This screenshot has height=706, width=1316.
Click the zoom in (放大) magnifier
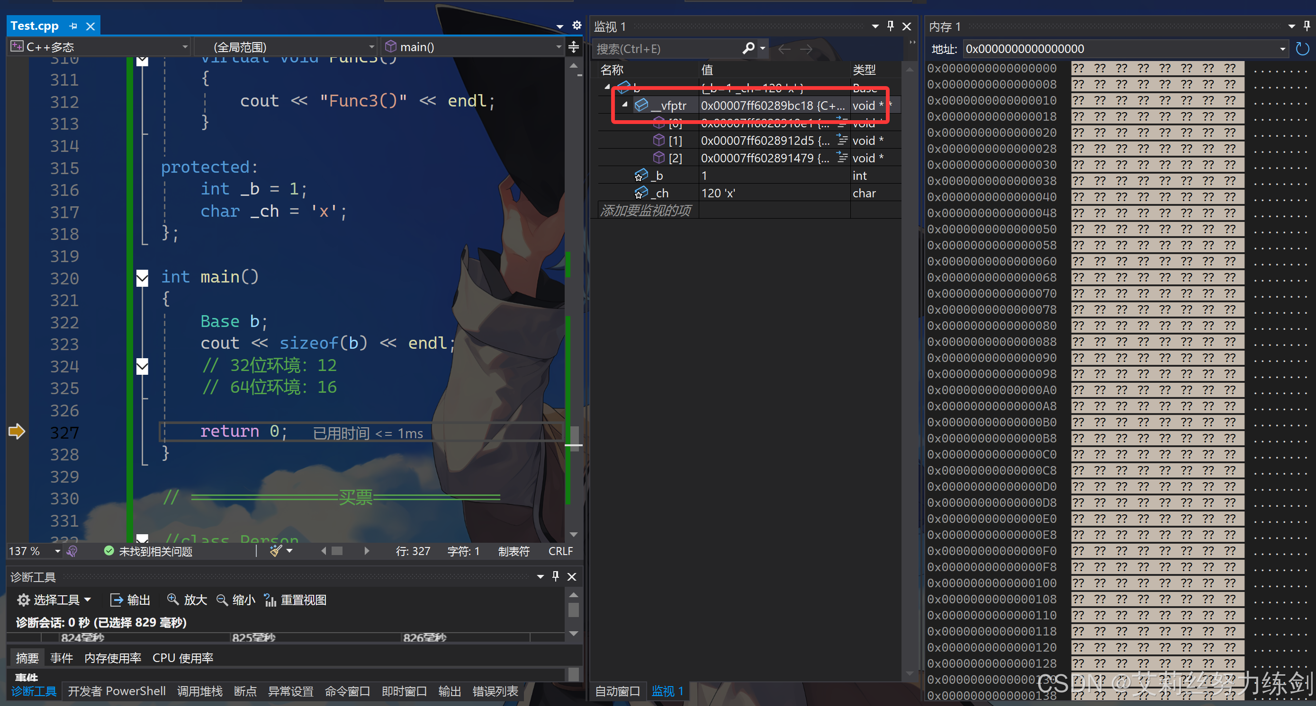click(173, 600)
